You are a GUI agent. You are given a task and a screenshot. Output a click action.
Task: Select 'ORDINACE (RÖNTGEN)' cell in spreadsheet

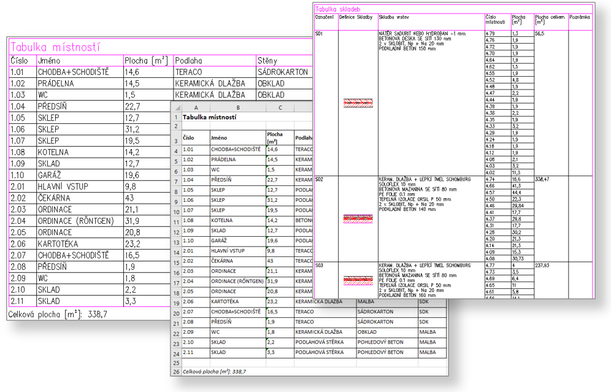tap(236, 281)
